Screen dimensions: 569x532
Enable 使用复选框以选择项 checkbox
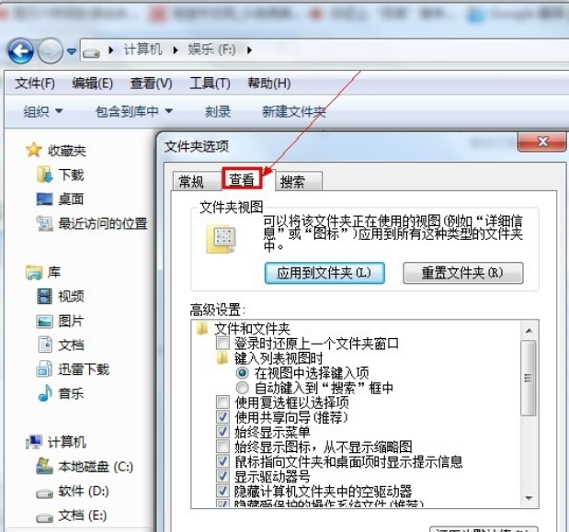222,402
